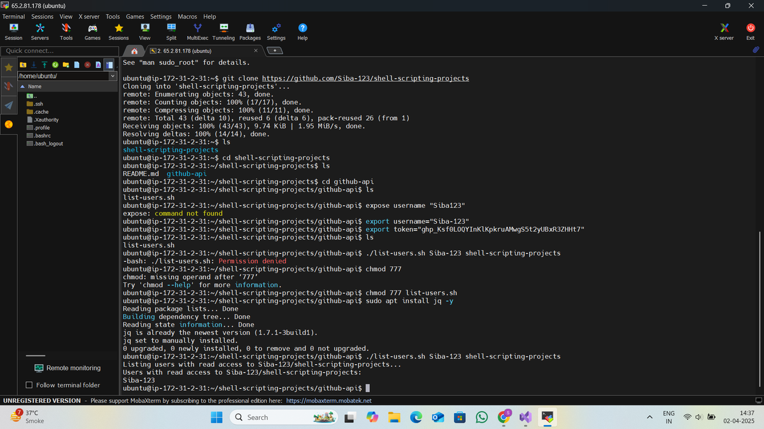The width and height of the screenshot is (764, 429).
Task: Click the Quick connect input field
Action: point(60,51)
